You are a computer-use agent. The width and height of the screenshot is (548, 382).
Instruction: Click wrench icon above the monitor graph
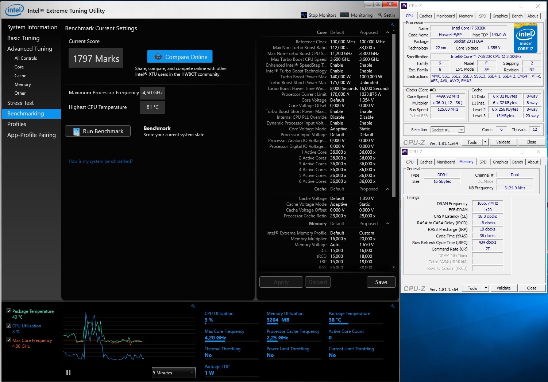(193, 306)
